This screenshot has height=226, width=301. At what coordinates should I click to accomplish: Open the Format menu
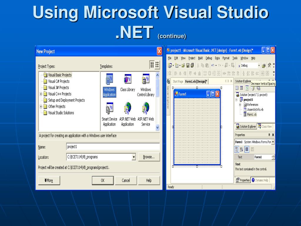tap(226, 58)
